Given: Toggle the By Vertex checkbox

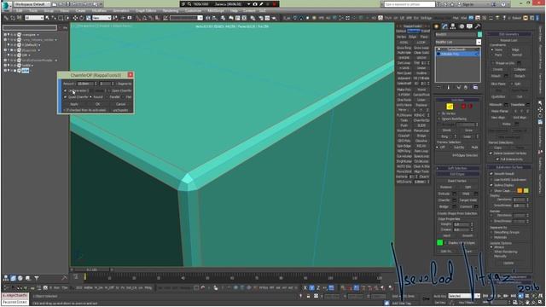Looking at the screenshot, I should coord(439,113).
